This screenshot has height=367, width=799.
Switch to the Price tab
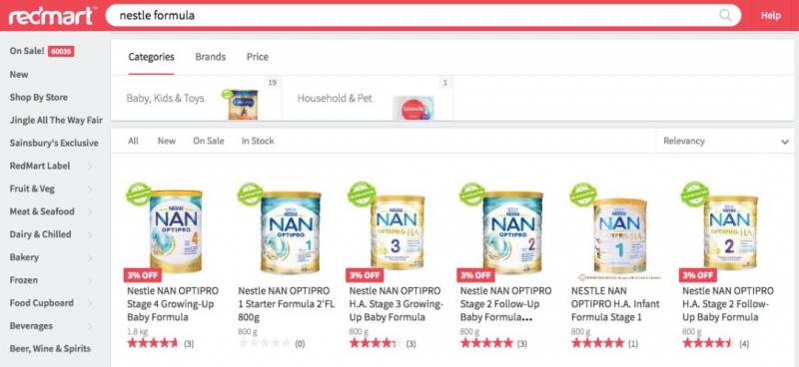pyautogui.click(x=258, y=57)
